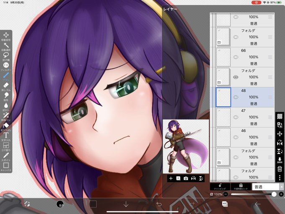This screenshot has width=285, height=214.
Task: Click the Clipping (クリッピング) button
Action: click(220, 187)
